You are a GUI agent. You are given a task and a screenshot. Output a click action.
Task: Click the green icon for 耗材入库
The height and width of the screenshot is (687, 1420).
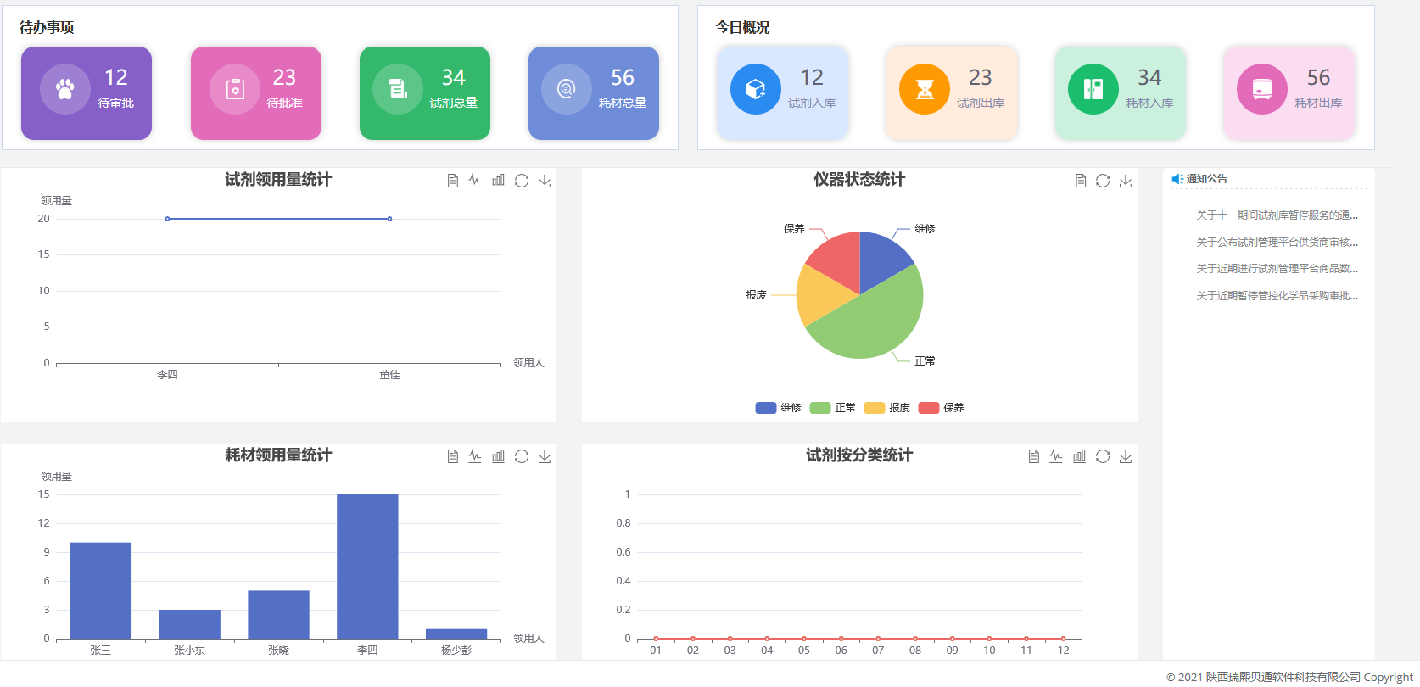(1093, 89)
